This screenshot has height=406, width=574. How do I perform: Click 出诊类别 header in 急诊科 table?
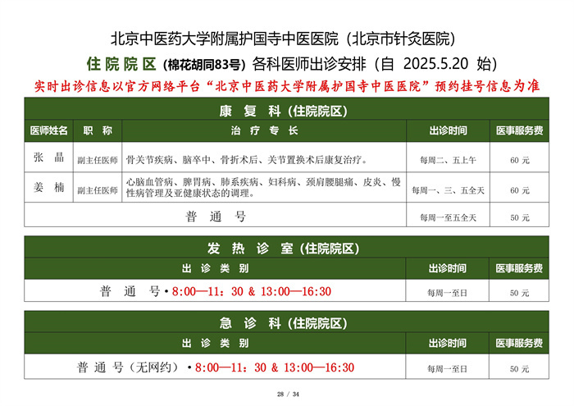click(x=215, y=344)
